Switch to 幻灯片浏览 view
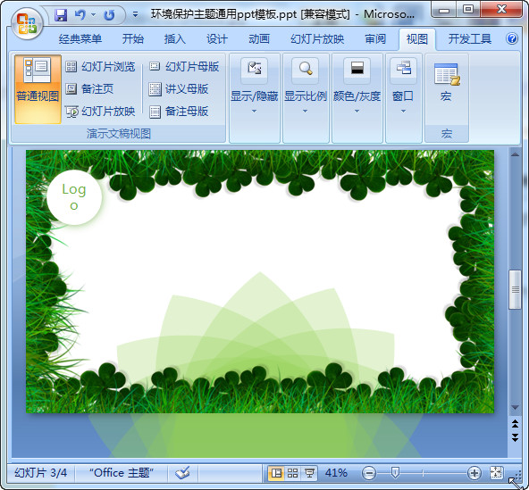This screenshot has width=529, height=490. (x=100, y=67)
